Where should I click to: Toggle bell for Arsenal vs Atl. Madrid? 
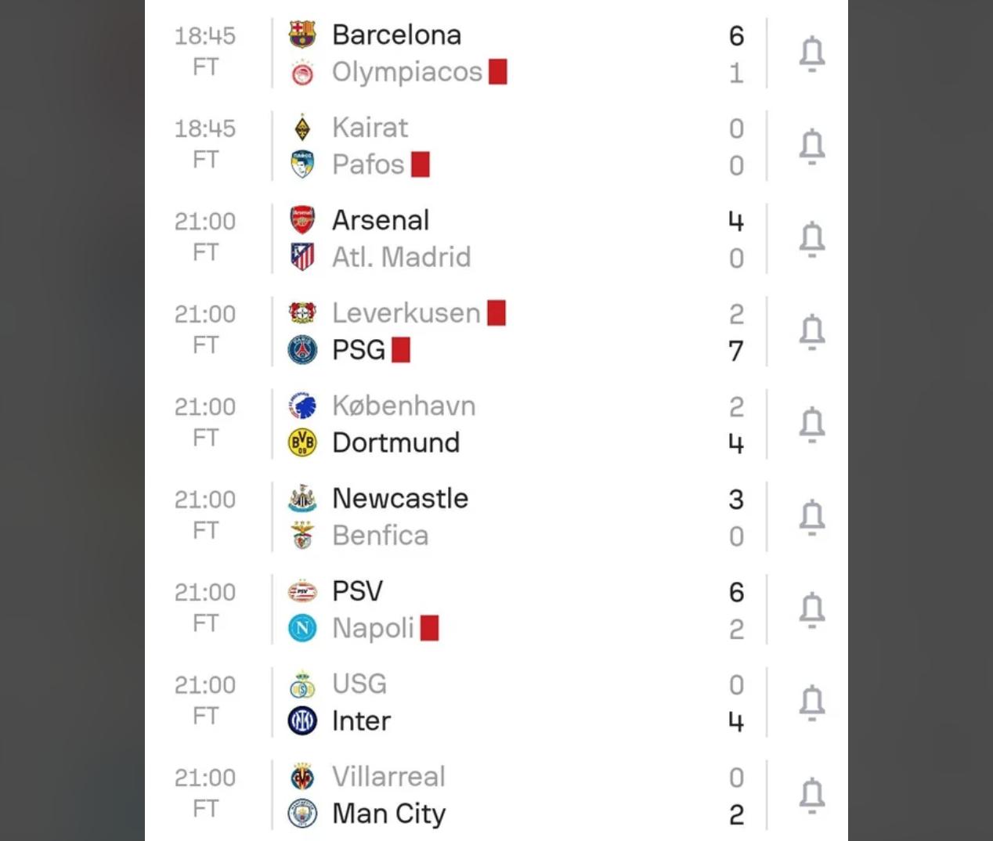(811, 240)
